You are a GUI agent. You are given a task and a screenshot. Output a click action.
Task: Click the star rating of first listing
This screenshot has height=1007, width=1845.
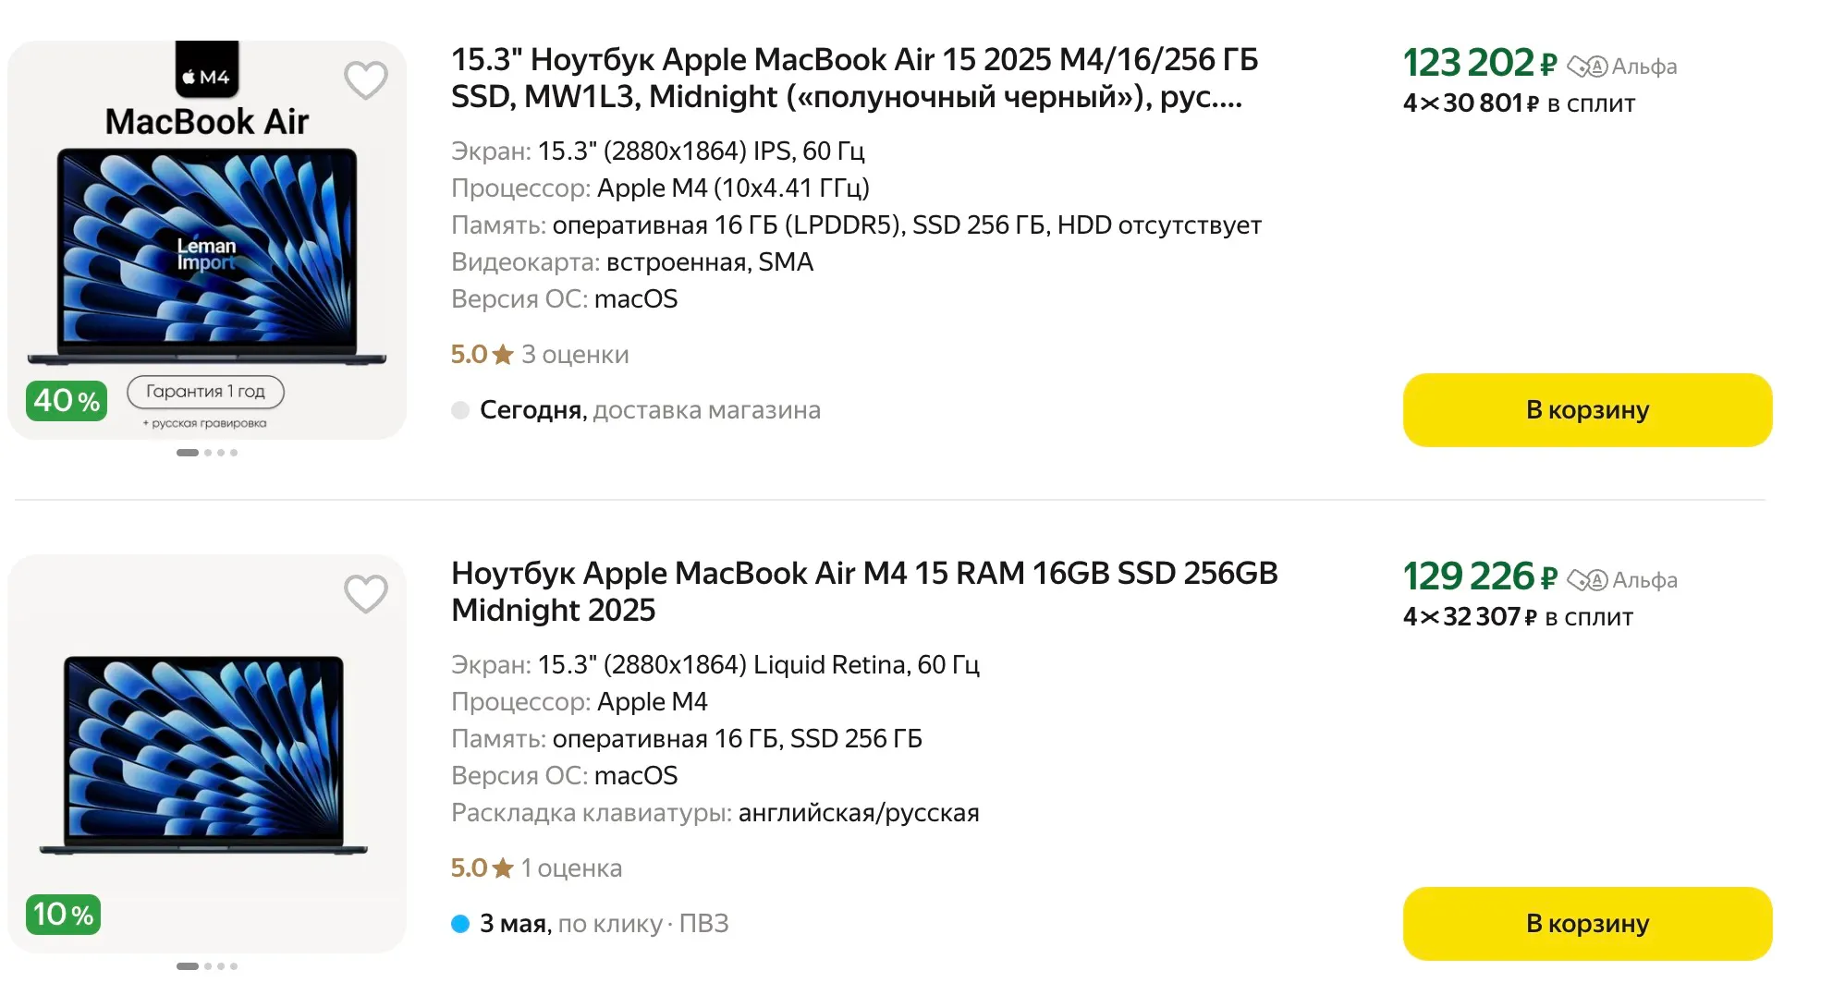pyautogui.click(x=503, y=355)
